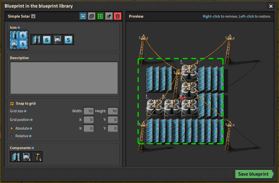The height and width of the screenshot is (183, 279).
Task: Click the Grid position Y field
Action: pos(113,120)
